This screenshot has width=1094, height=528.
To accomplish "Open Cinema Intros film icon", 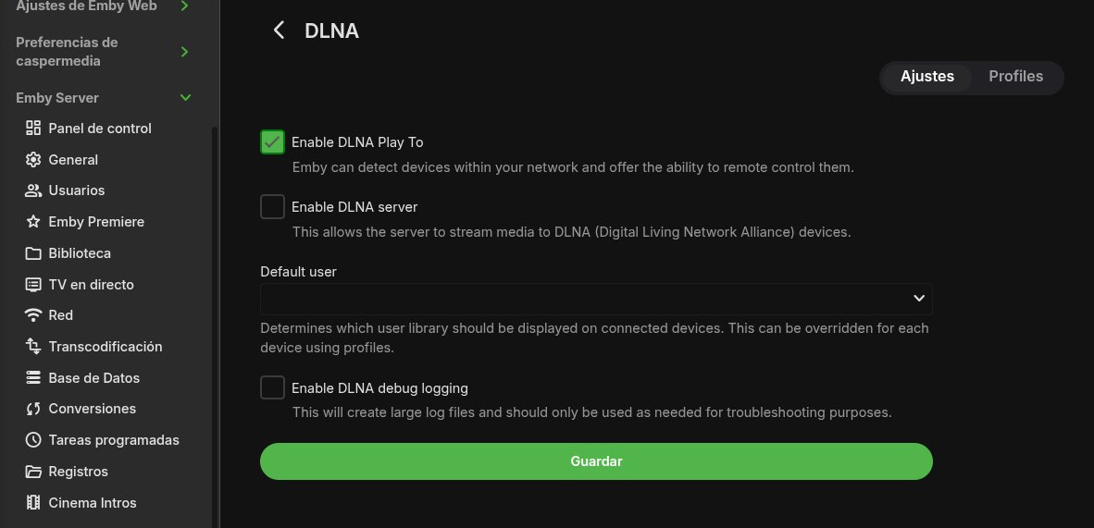I will click(33, 503).
